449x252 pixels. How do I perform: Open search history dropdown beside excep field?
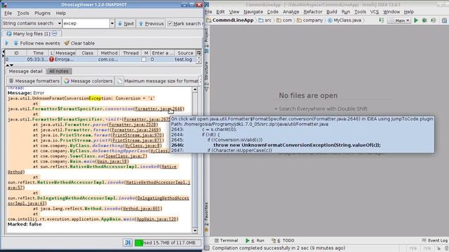tap(112, 23)
